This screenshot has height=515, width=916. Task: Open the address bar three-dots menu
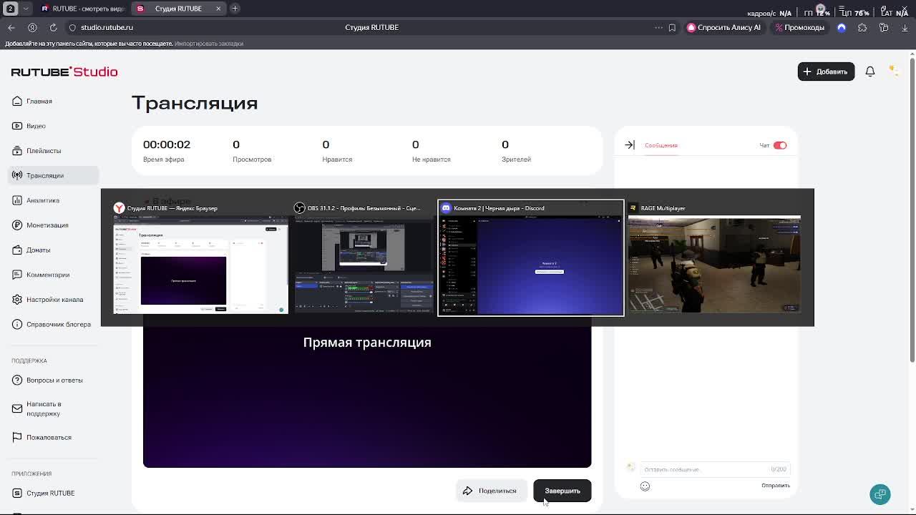[x=658, y=27]
